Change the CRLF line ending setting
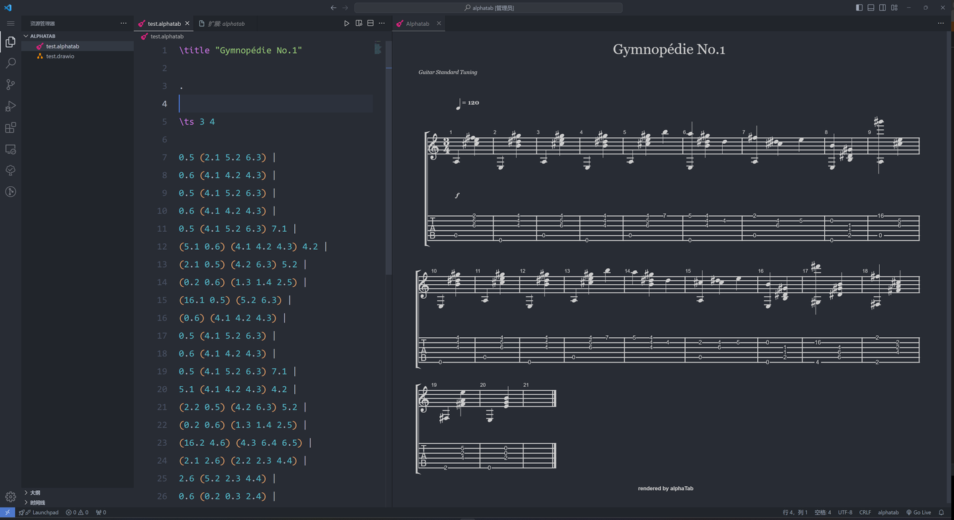This screenshot has height=520, width=954. (865, 512)
